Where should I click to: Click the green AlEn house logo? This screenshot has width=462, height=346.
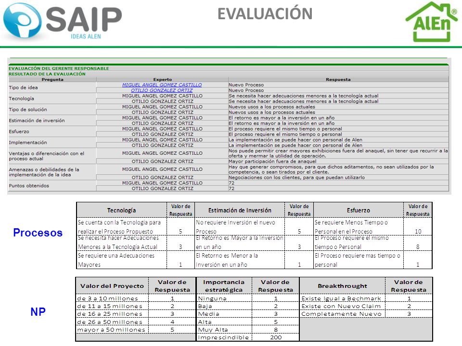(x=432, y=22)
